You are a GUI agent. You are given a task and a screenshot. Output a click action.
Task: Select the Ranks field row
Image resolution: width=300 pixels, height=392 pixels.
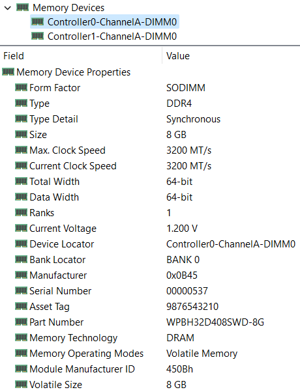150,213
